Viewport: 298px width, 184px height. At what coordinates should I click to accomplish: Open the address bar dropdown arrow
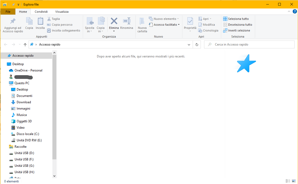coord(189,44)
